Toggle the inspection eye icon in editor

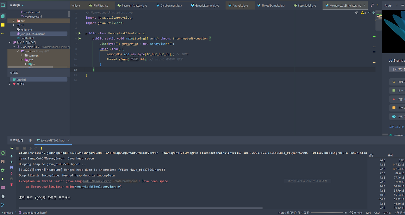[x=357, y=13]
